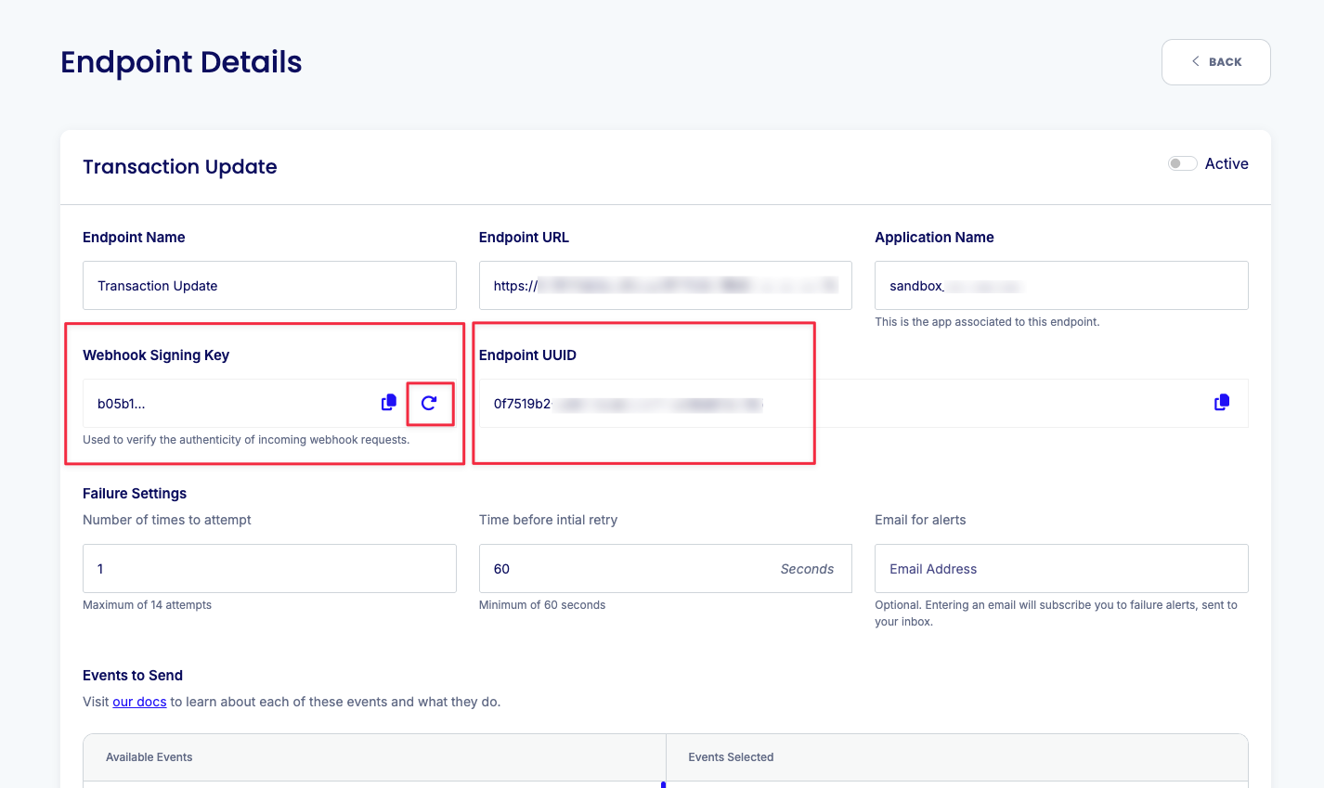Screen dimensions: 1324x788
Task: Click the Available Events column header
Action: [x=149, y=757]
